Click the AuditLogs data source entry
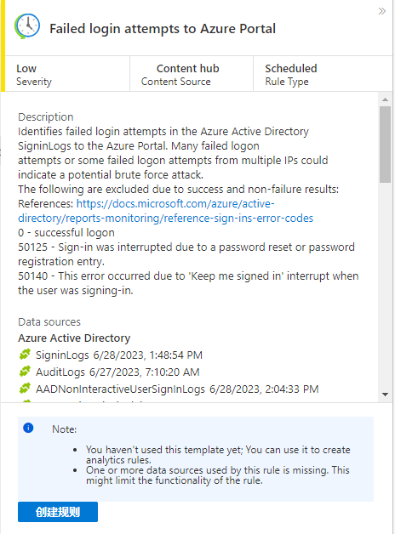This screenshot has height=534, width=395. [x=117, y=372]
